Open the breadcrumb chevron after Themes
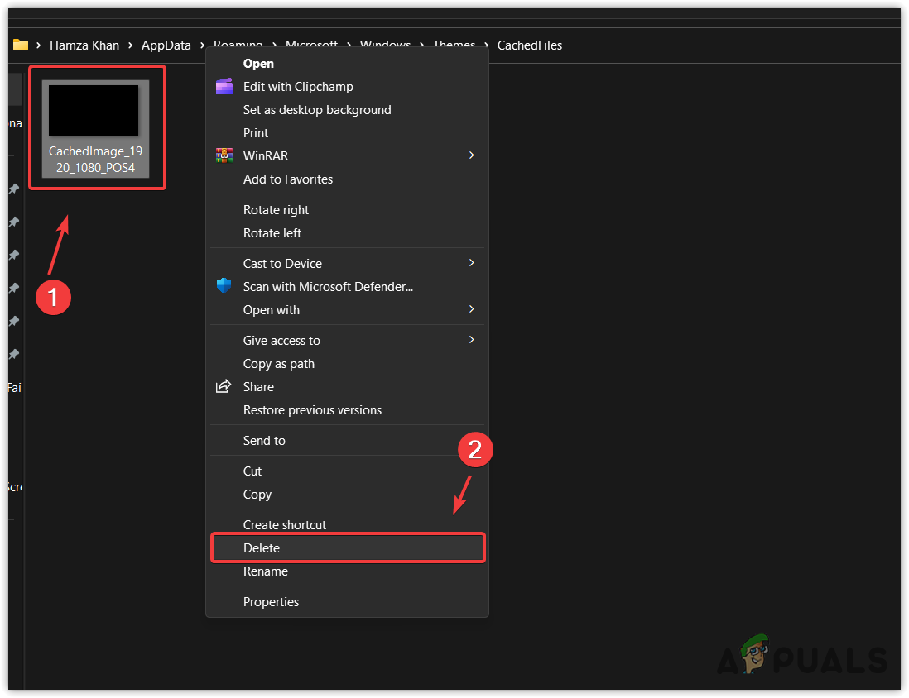The height and width of the screenshot is (698, 909). (x=486, y=45)
